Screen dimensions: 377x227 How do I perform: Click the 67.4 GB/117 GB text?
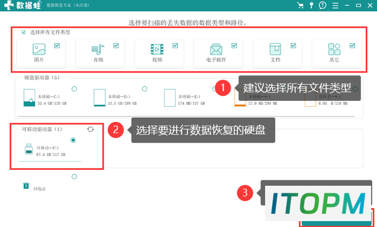pos(51,154)
